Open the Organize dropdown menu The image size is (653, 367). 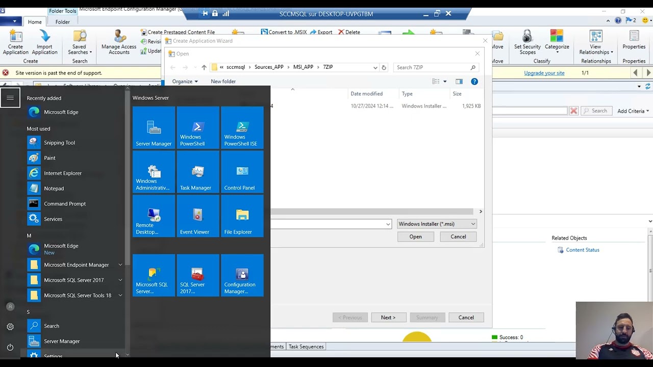[185, 82]
